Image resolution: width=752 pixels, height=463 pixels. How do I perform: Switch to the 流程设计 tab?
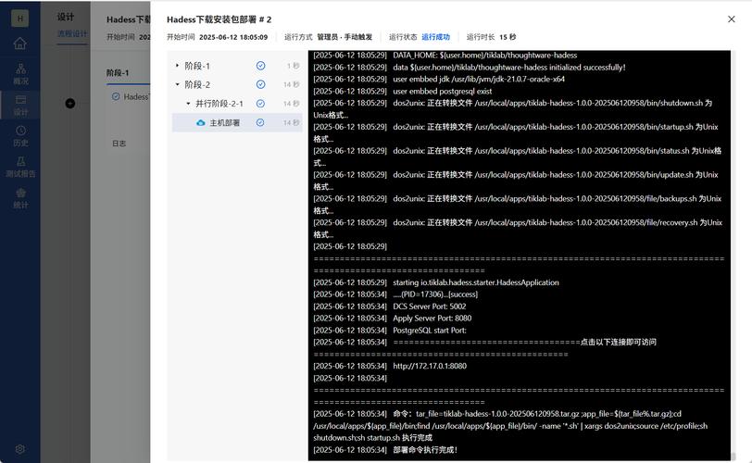pyautogui.click(x=72, y=34)
